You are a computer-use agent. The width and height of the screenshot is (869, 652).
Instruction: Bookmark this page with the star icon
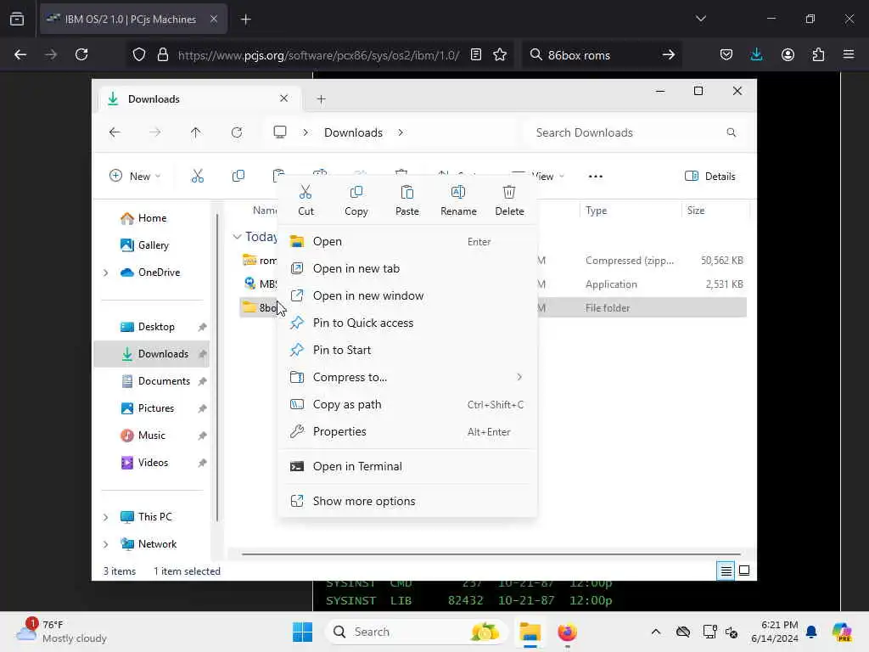pyautogui.click(x=500, y=55)
